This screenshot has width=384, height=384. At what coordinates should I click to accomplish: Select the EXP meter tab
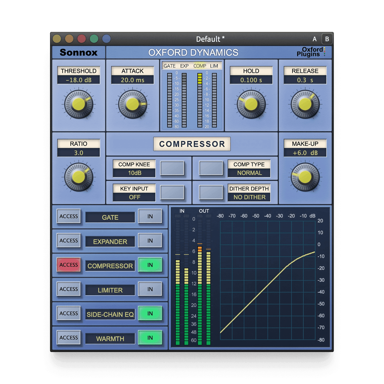184,66
